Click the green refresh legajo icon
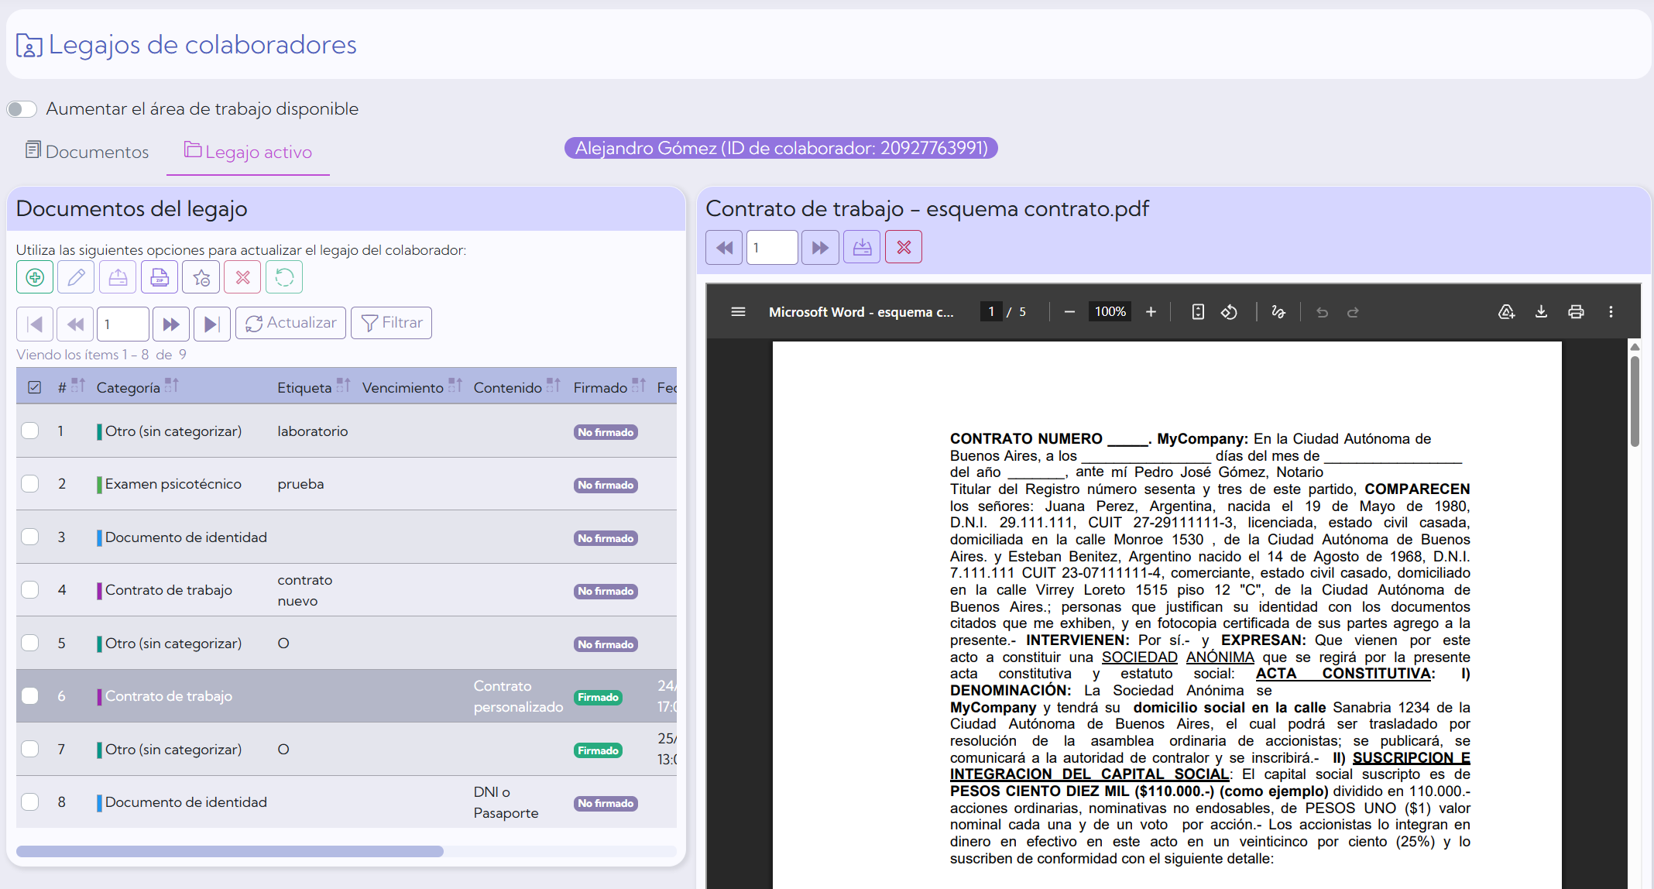The height and width of the screenshot is (889, 1654). [x=284, y=277]
